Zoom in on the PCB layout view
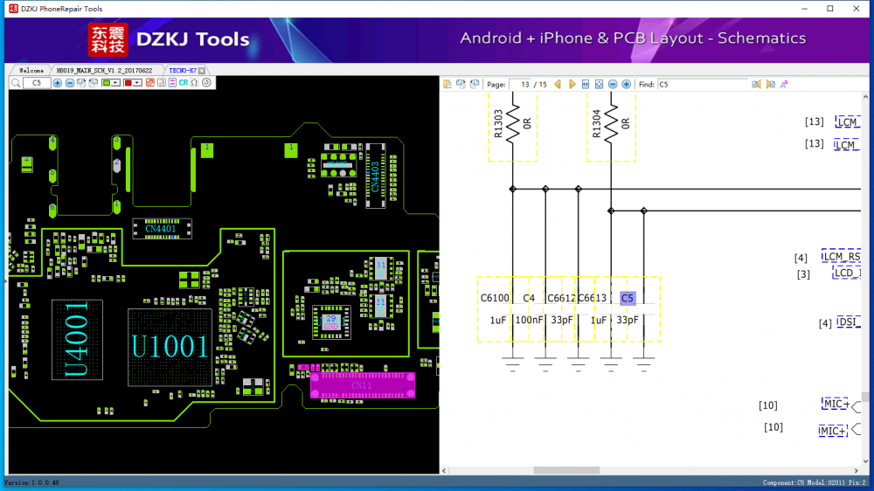Image resolution: width=874 pixels, height=491 pixels. coord(57,82)
